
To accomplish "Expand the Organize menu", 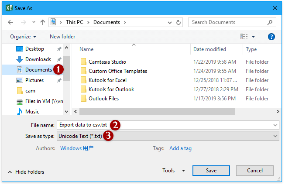I will (23, 37).
